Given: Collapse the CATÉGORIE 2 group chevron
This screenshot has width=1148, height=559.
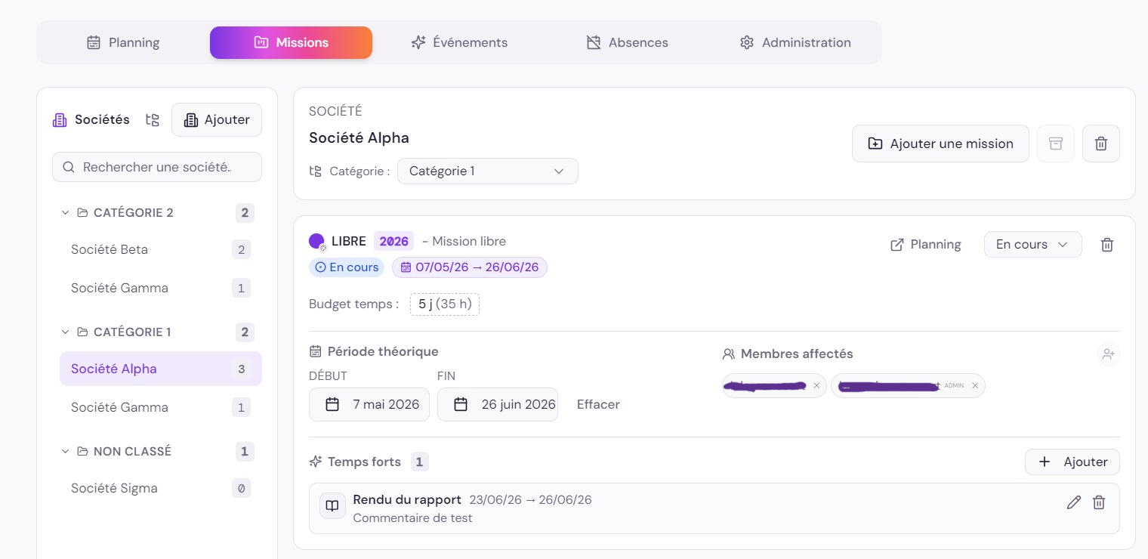Looking at the screenshot, I should point(65,213).
